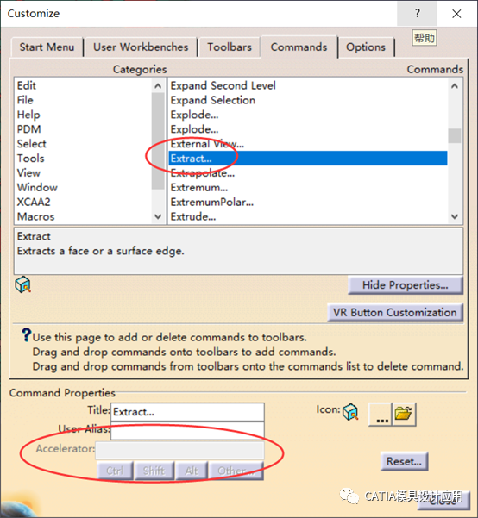Click the Extract icon below the description box

(x=22, y=284)
